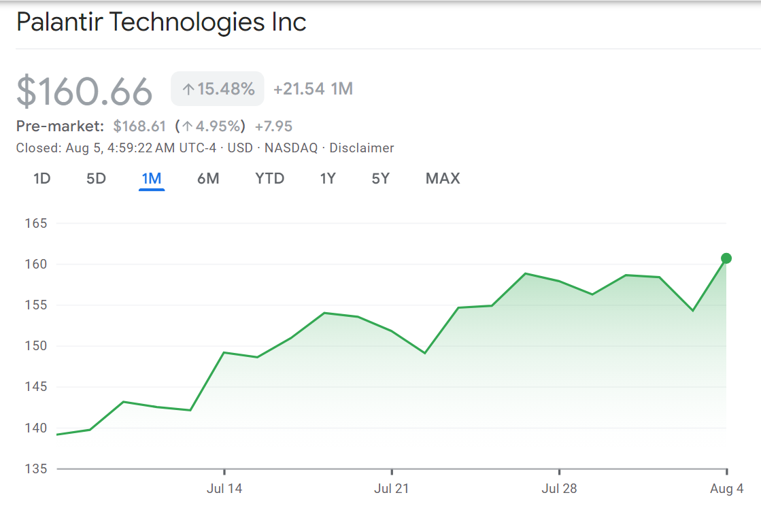View the YTD performance chart

click(x=270, y=178)
